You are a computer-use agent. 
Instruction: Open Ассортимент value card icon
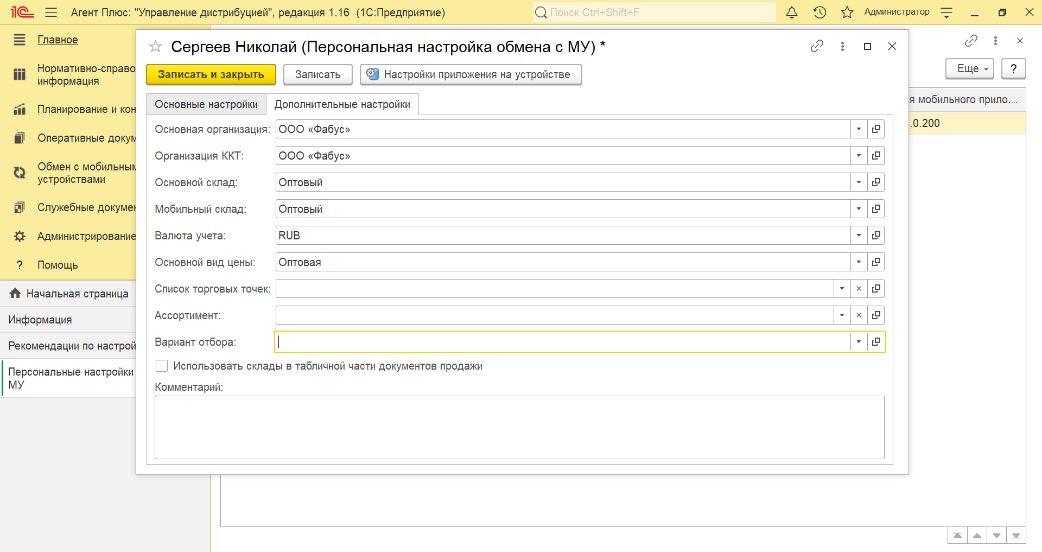tap(876, 315)
